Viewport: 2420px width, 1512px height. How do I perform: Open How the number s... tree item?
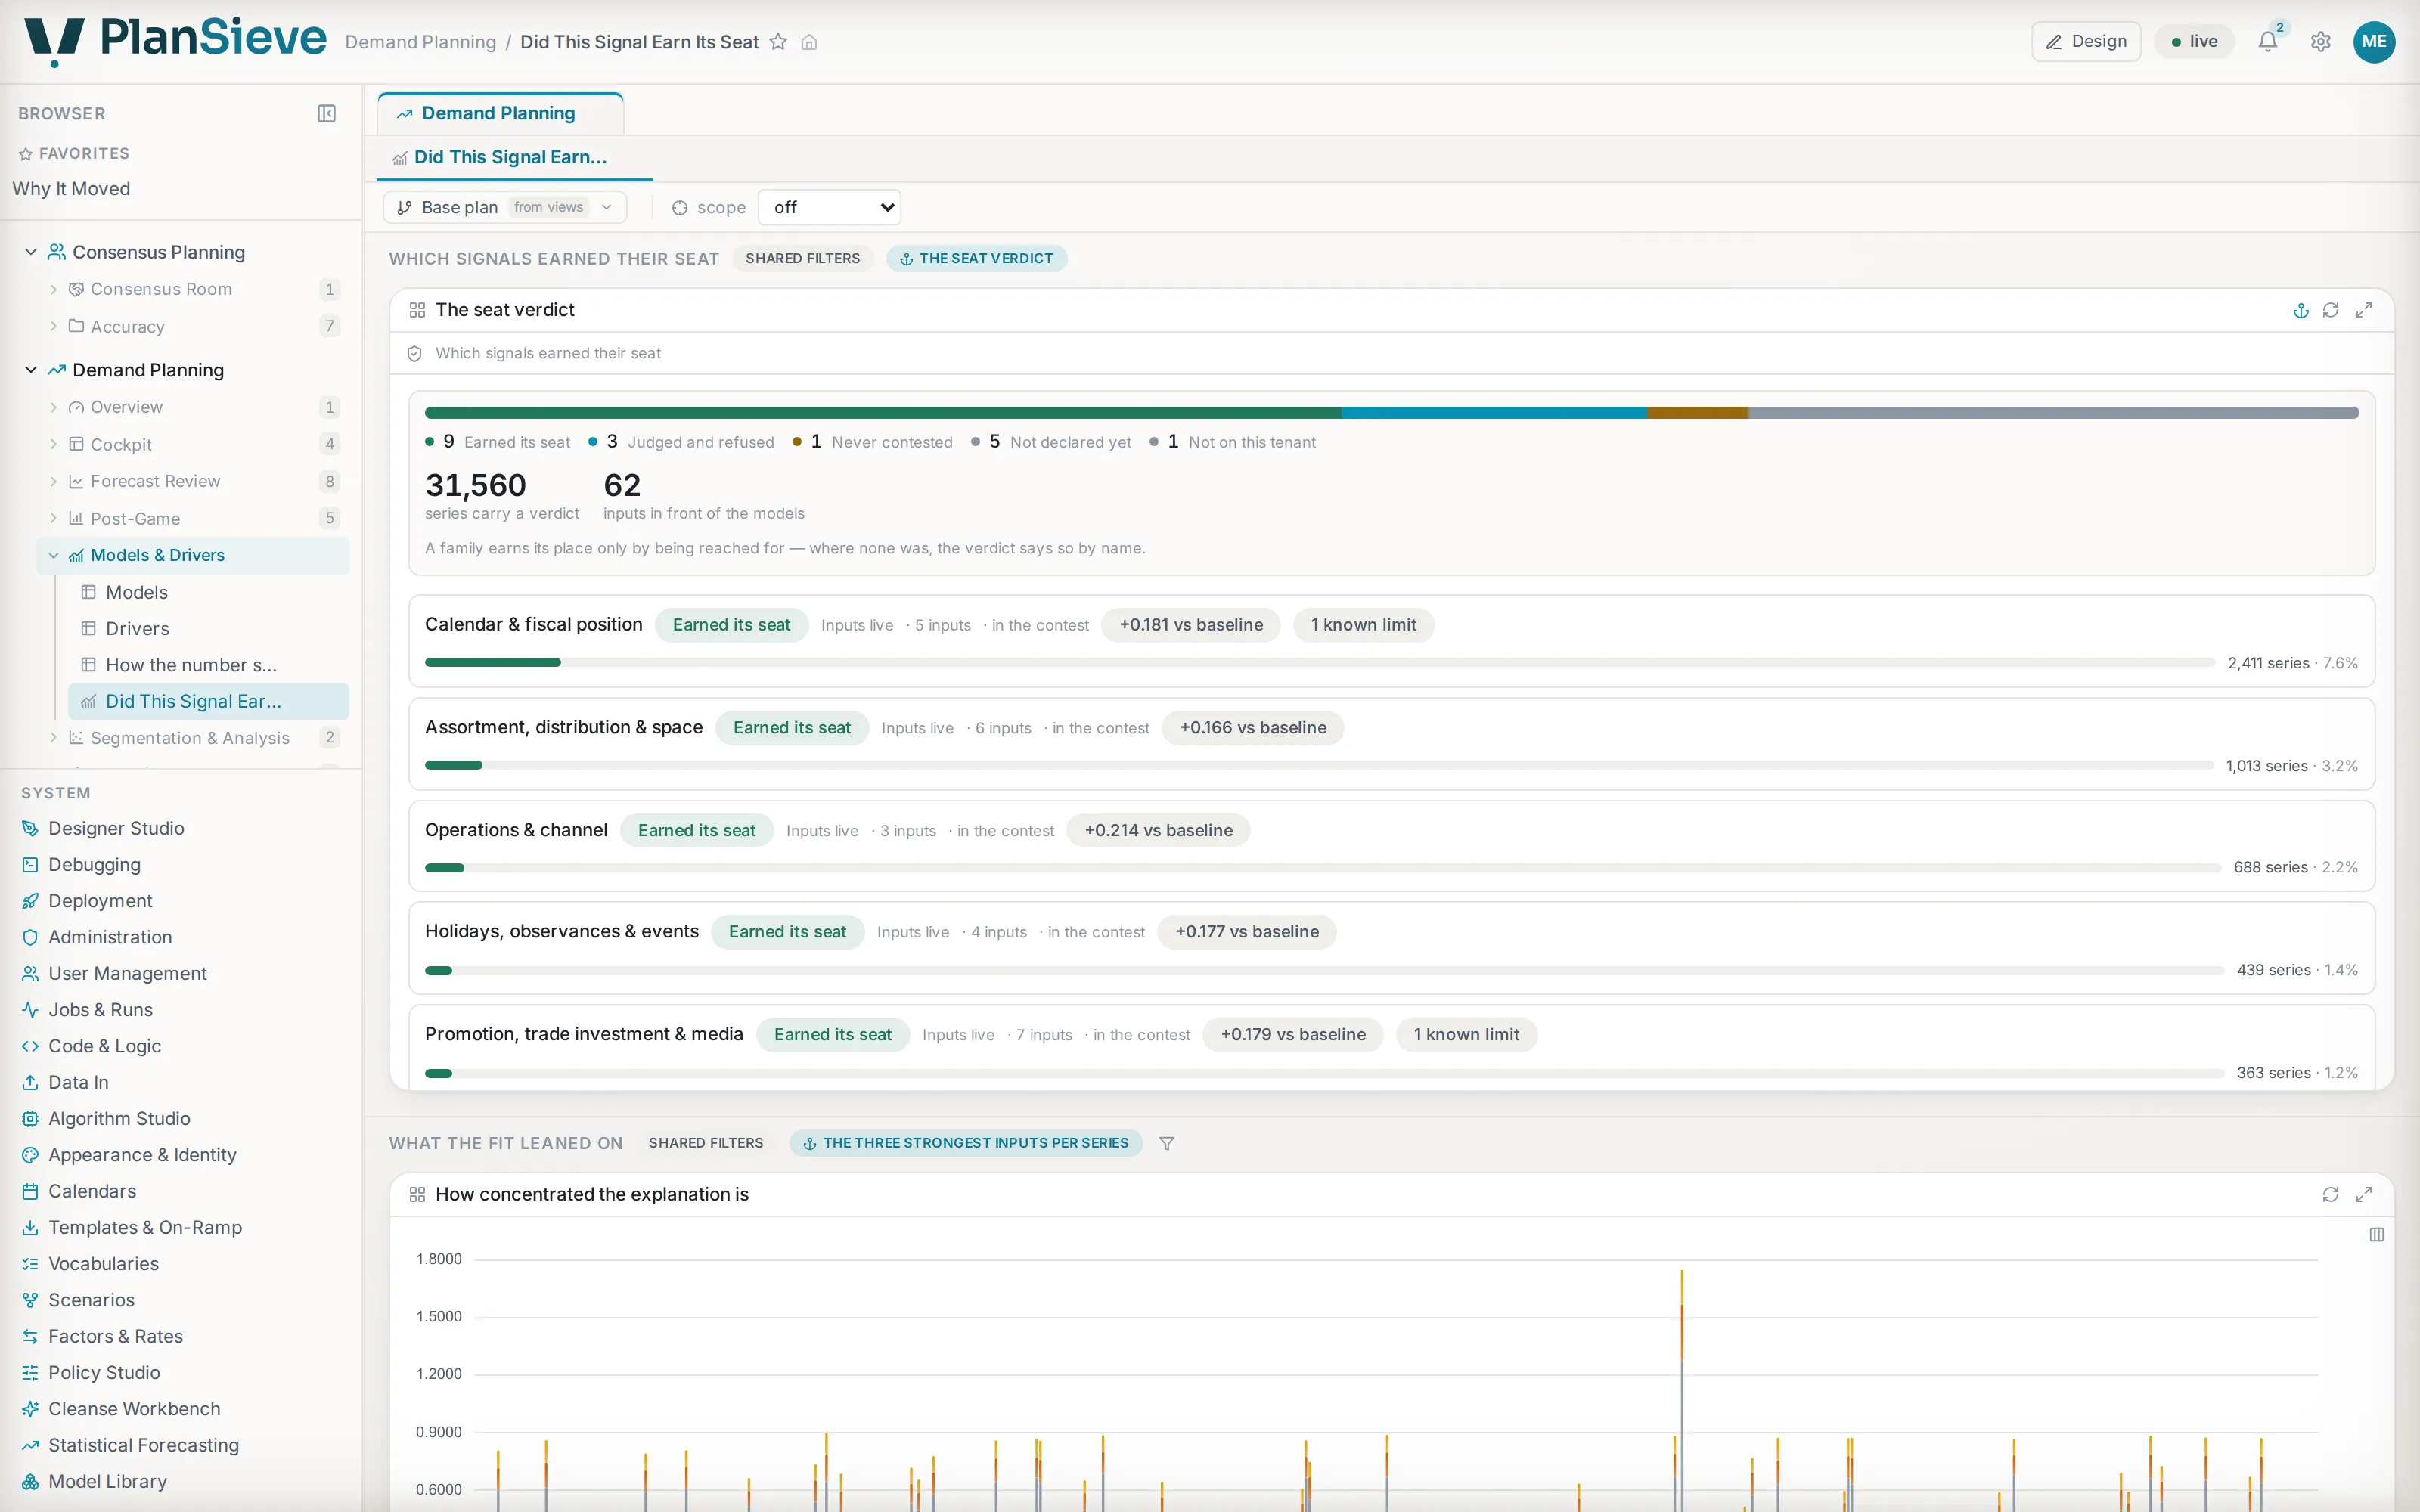click(191, 665)
